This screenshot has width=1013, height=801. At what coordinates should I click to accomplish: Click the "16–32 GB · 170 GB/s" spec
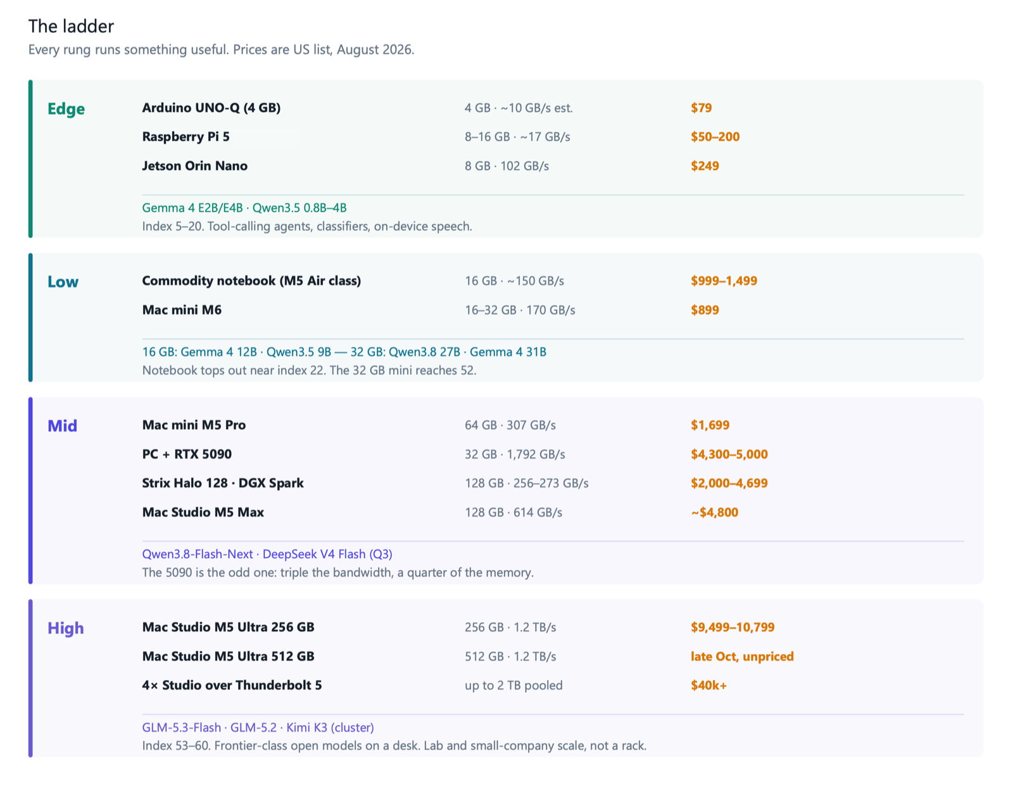520,310
